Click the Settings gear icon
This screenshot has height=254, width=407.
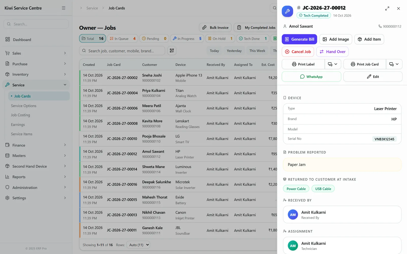click(x=7, y=198)
